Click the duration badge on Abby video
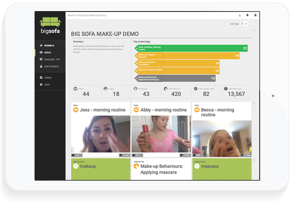This screenshot has height=203, width=295. [x=137, y=155]
